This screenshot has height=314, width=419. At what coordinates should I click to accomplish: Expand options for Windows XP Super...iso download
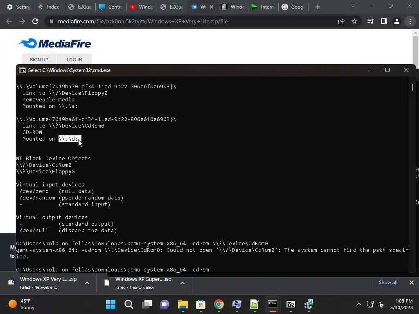tap(182, 283)
